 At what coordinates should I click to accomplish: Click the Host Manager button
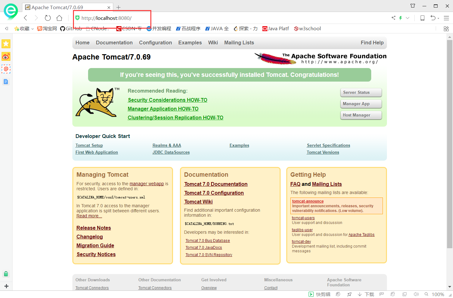pos(361,115)
